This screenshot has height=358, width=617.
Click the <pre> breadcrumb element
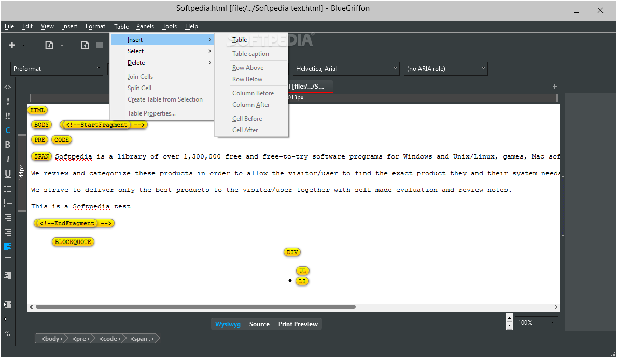(x=81, y=339)
